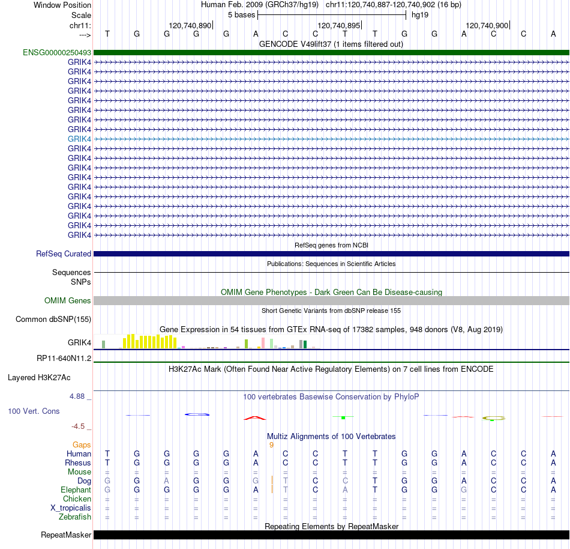This screenshot has height=549, width=570.
Task: Click the dark blue RefSeq Curated bar
Action: tap(331, 254)
